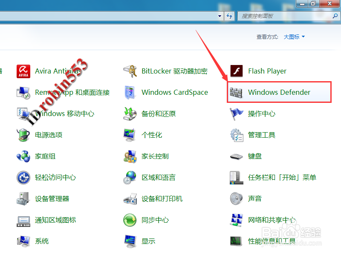Open the 显示 link text
341x255 pixels.
click(148, 241)
